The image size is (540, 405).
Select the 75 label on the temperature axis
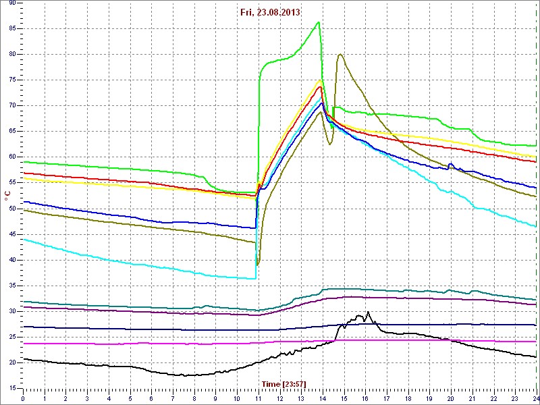12,80
